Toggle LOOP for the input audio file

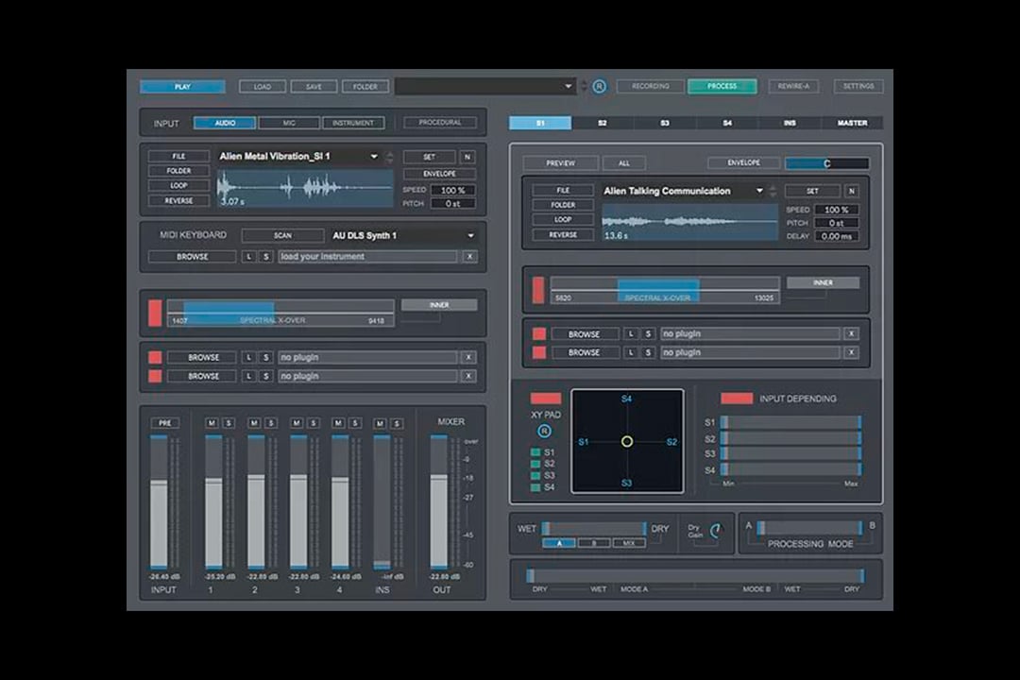(178, 185)
